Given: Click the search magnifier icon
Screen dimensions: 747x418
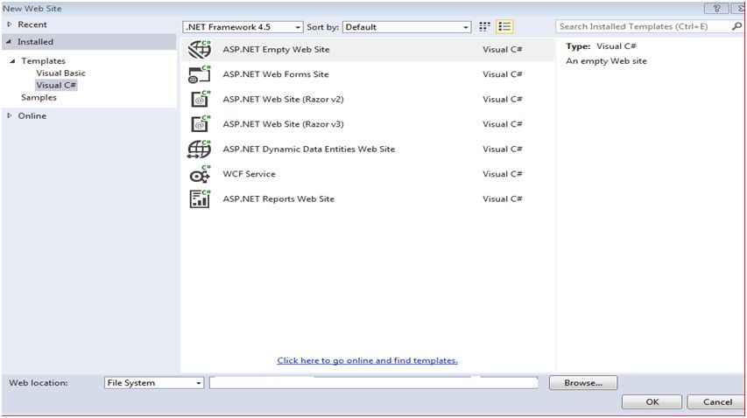Looking at the screenshot, I should click(736, 26).
